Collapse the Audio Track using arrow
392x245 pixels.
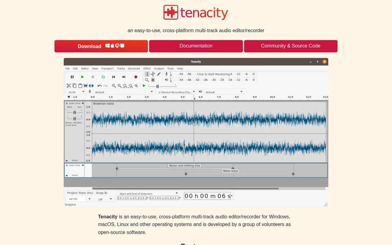(67, 160)
